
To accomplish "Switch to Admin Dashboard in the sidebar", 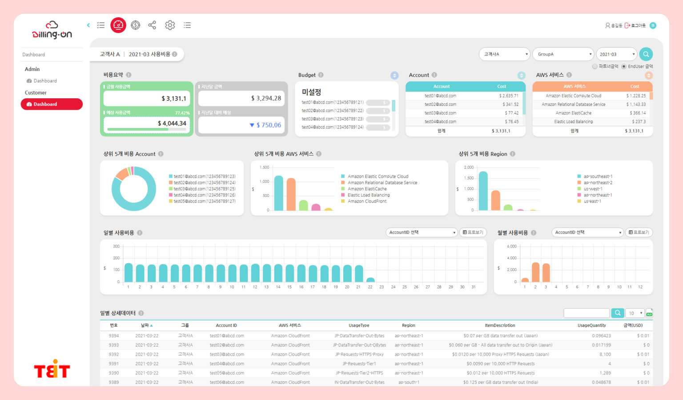I will pos(45,80).
